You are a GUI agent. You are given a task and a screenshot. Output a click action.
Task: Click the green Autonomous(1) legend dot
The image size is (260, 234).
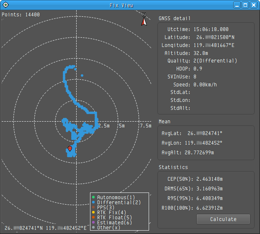93,197
